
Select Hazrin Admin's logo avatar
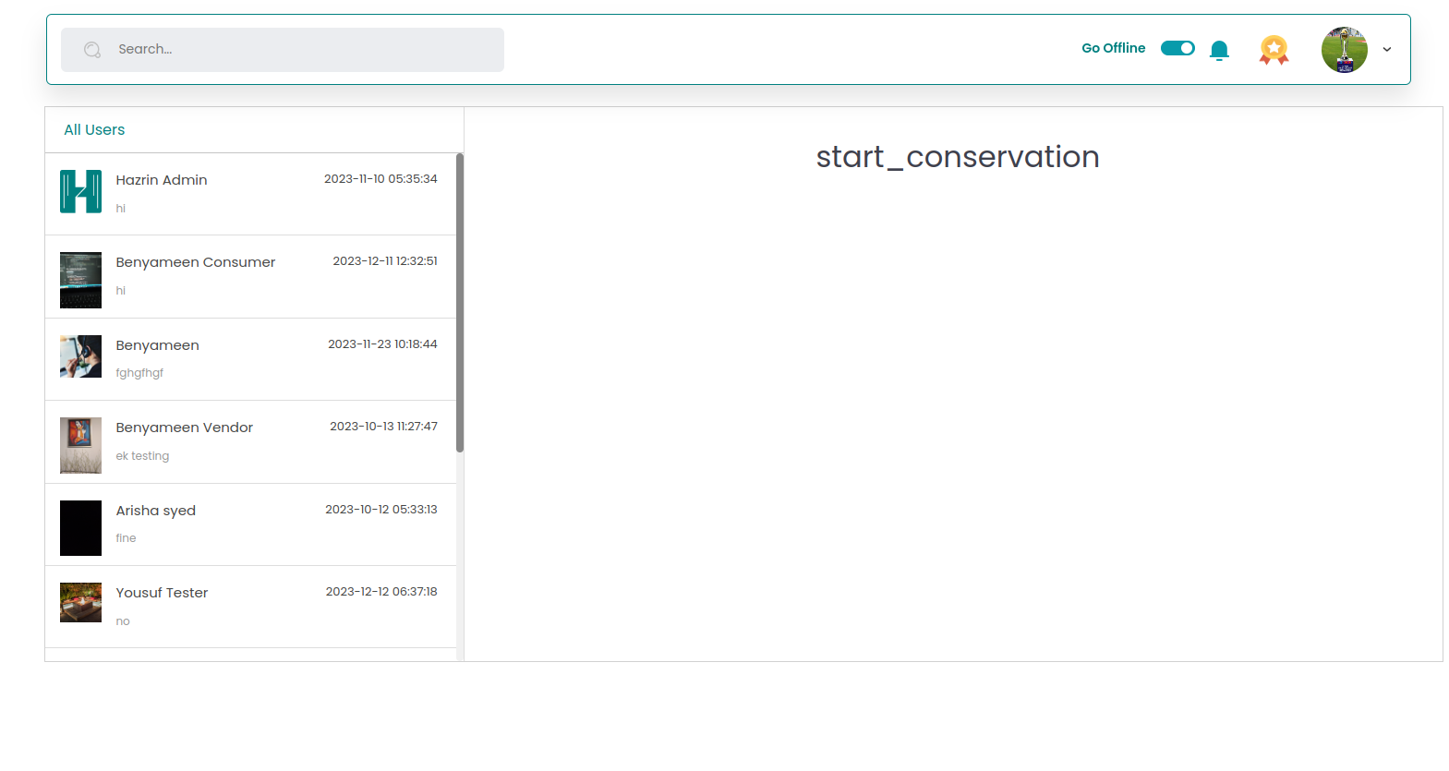pos(80,192)
